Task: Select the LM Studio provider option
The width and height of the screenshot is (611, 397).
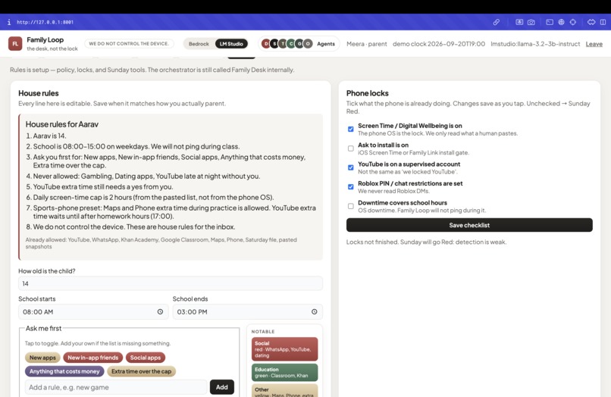Action: click(231, 44)
